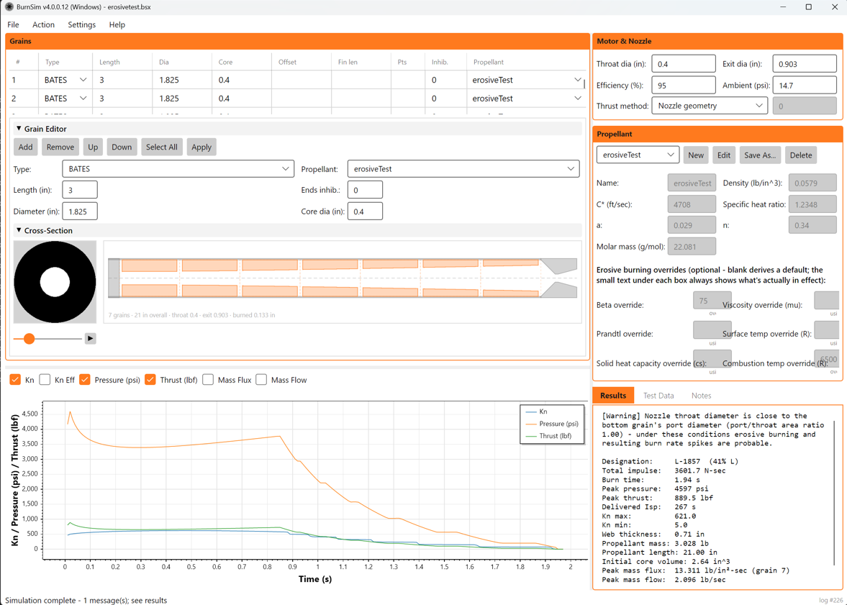Open the propellant selector erosiveTest dropdown
Image resolution: width=847 pixels, height=605 pixels.
[x=638, y=155]
